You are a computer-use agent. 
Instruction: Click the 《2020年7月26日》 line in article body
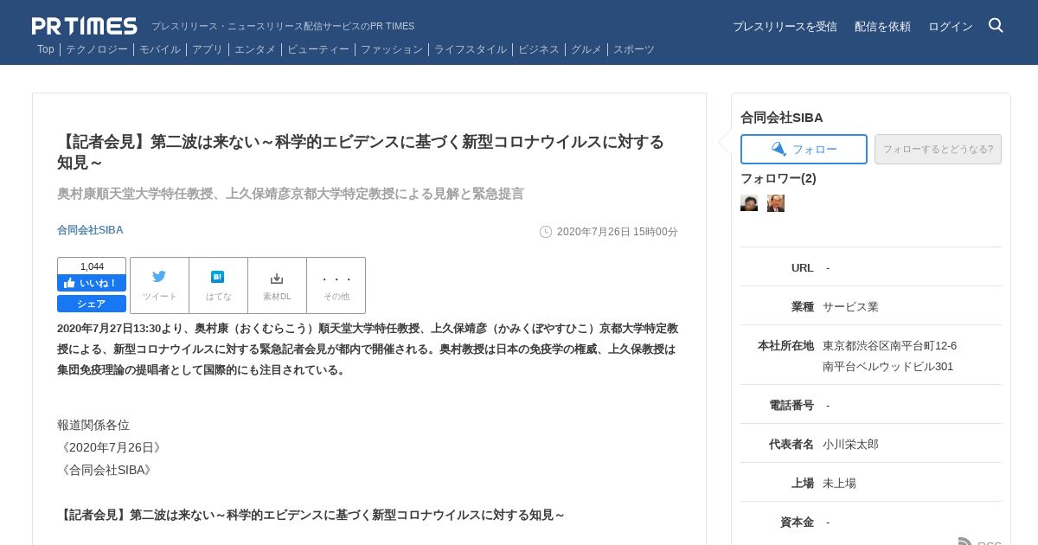tap(111, 447)
